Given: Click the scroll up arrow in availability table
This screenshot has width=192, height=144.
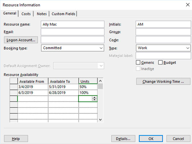Looking at the screenshot, I should (x=100, y=81).
